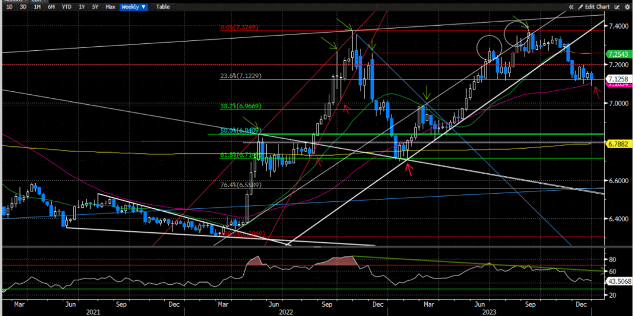This screenshot has height=316, width=633.
Task: Open the annotation drawing tool icon
Action: pyautogui.click(x=617, y=7)
